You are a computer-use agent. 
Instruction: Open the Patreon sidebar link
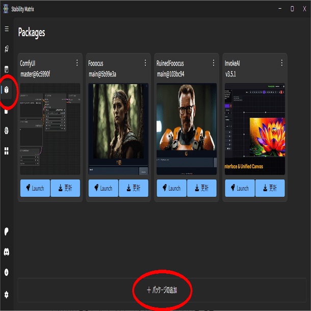[x=7, y=231]
